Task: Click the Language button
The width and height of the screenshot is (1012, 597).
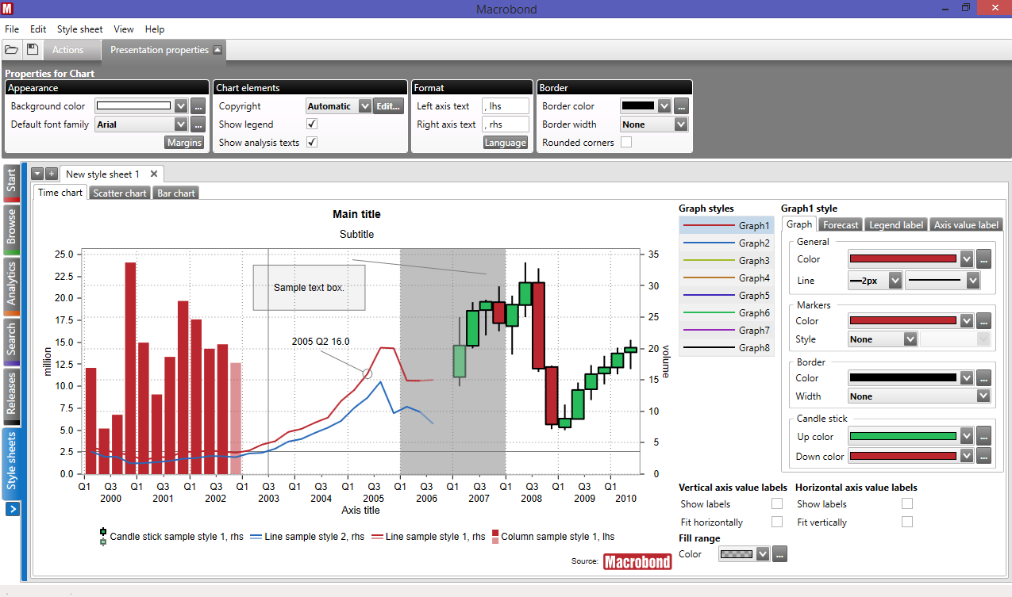Action: (506, 143)
